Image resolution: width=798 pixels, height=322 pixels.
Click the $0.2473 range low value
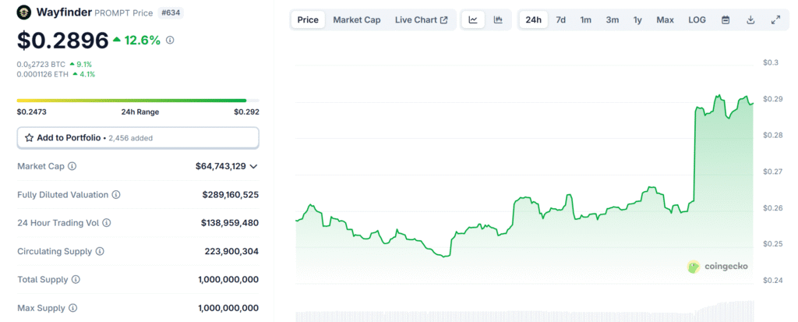pos(31,111)
